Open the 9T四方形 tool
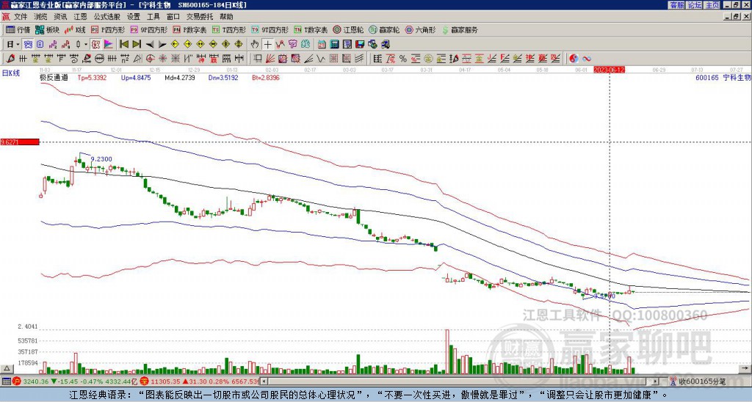Screen dimensions: 752x402 [x=270, y=29]
